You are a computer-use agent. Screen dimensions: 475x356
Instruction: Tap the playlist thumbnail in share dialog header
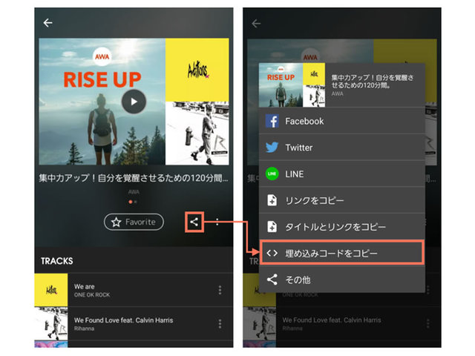point(292,85)
